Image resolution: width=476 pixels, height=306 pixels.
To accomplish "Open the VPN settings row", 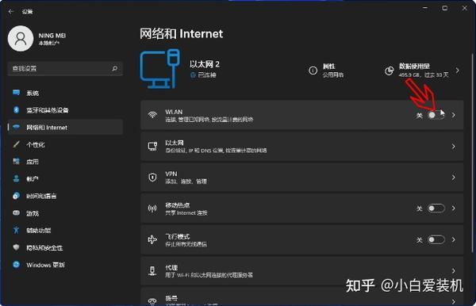I will tap(302, 178).
